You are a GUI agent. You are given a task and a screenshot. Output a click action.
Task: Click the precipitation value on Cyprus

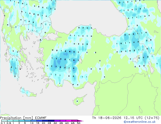(x=77, y=101)
